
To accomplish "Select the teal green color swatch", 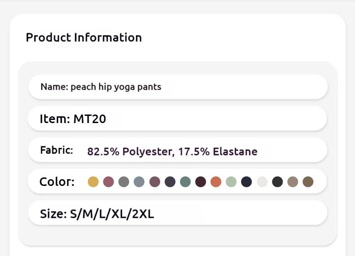I will click(x=186, y=182).
